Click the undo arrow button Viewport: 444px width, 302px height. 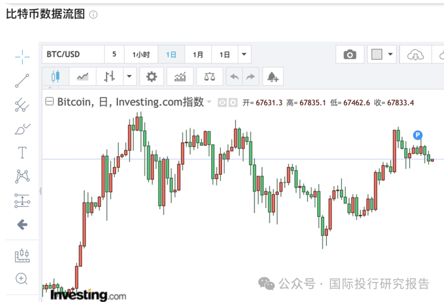point(234,77)
